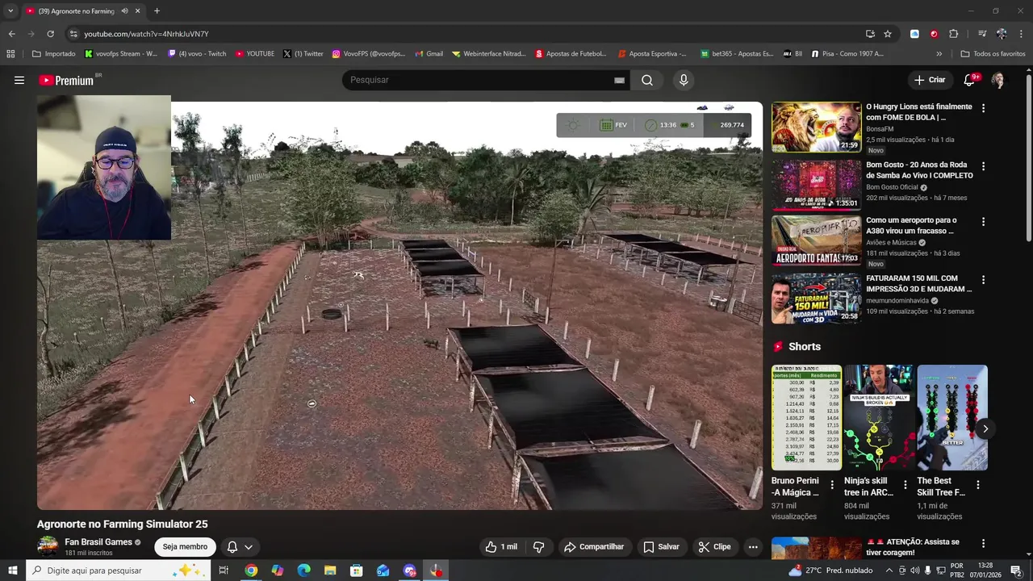Viewport: 1033px width, 581px height.
Task: Open the Todos os favoritos folder
Action: coord(993,54)
